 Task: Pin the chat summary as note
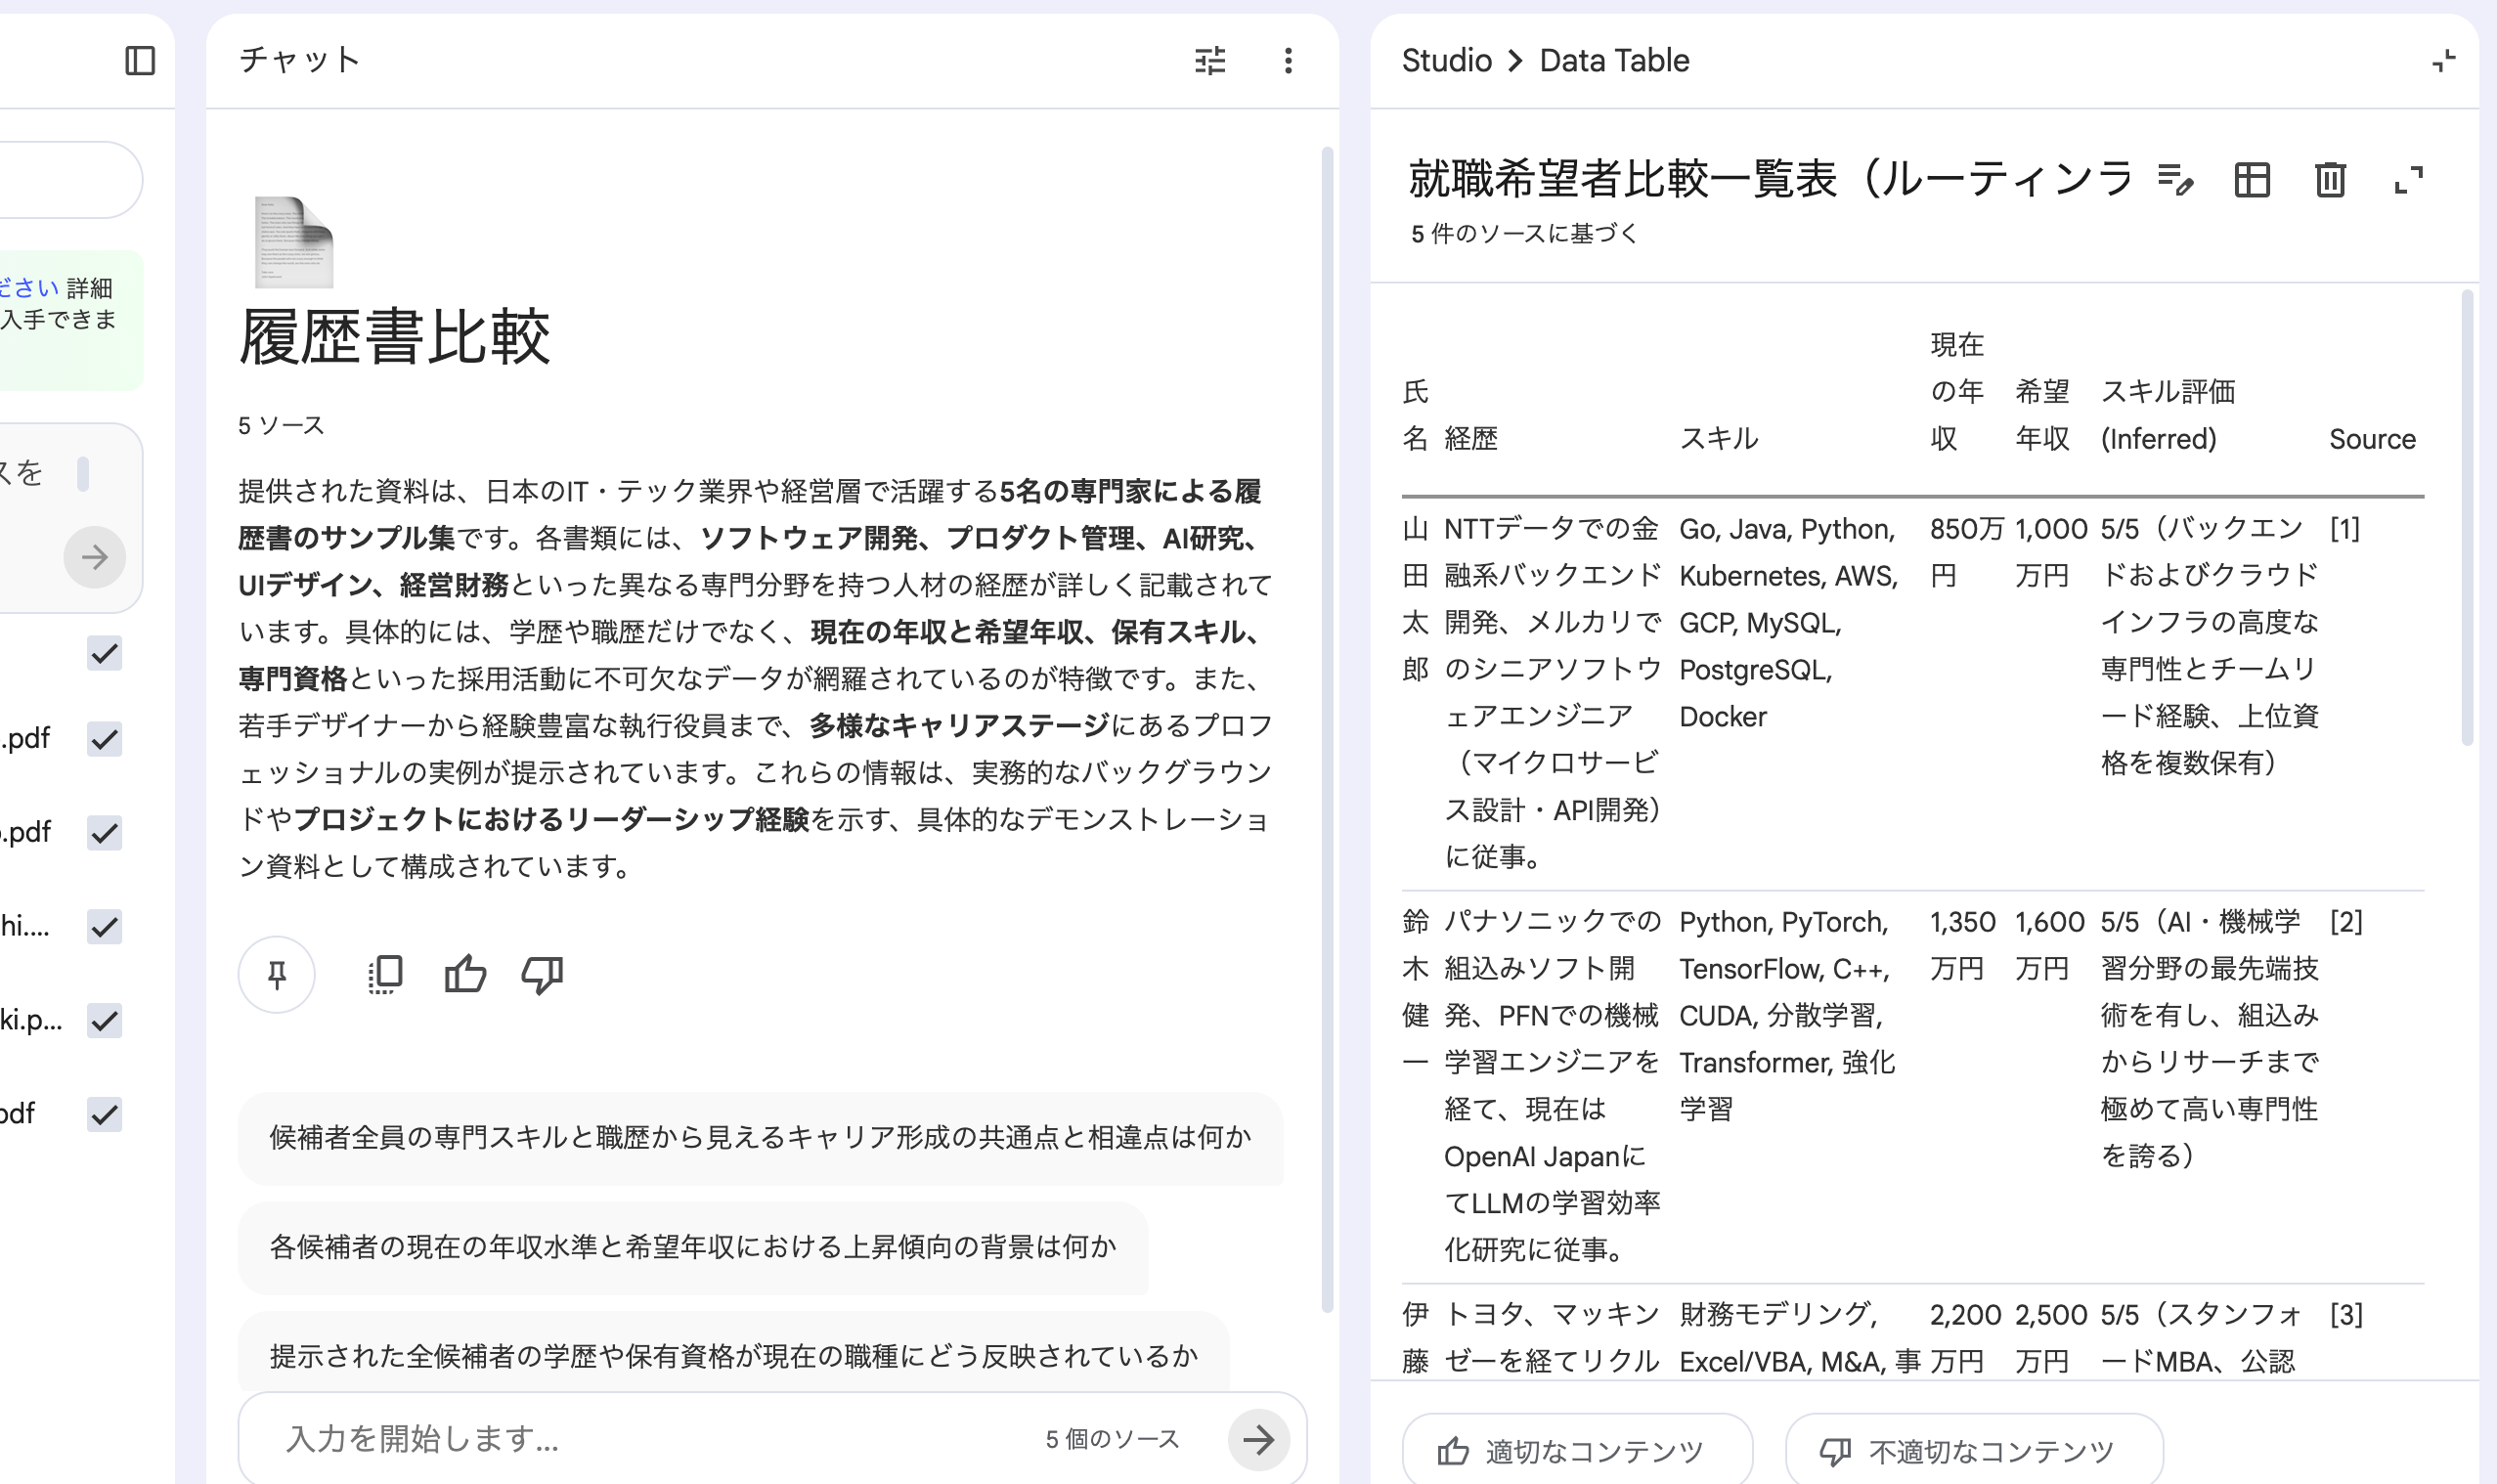coord(277,974)
